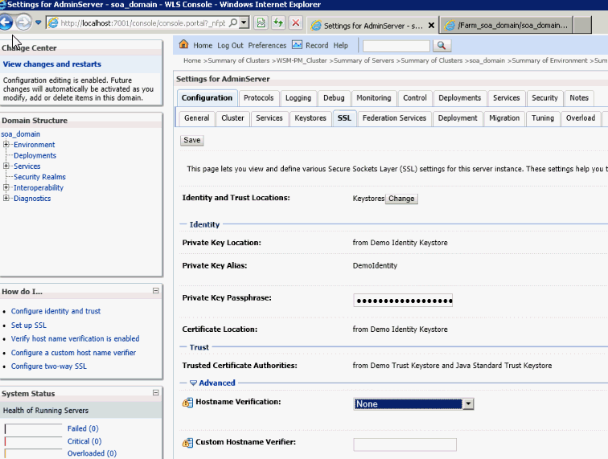Click the address bar URL field
Viewport: 608px width, 459px height.
click(142, 23)
